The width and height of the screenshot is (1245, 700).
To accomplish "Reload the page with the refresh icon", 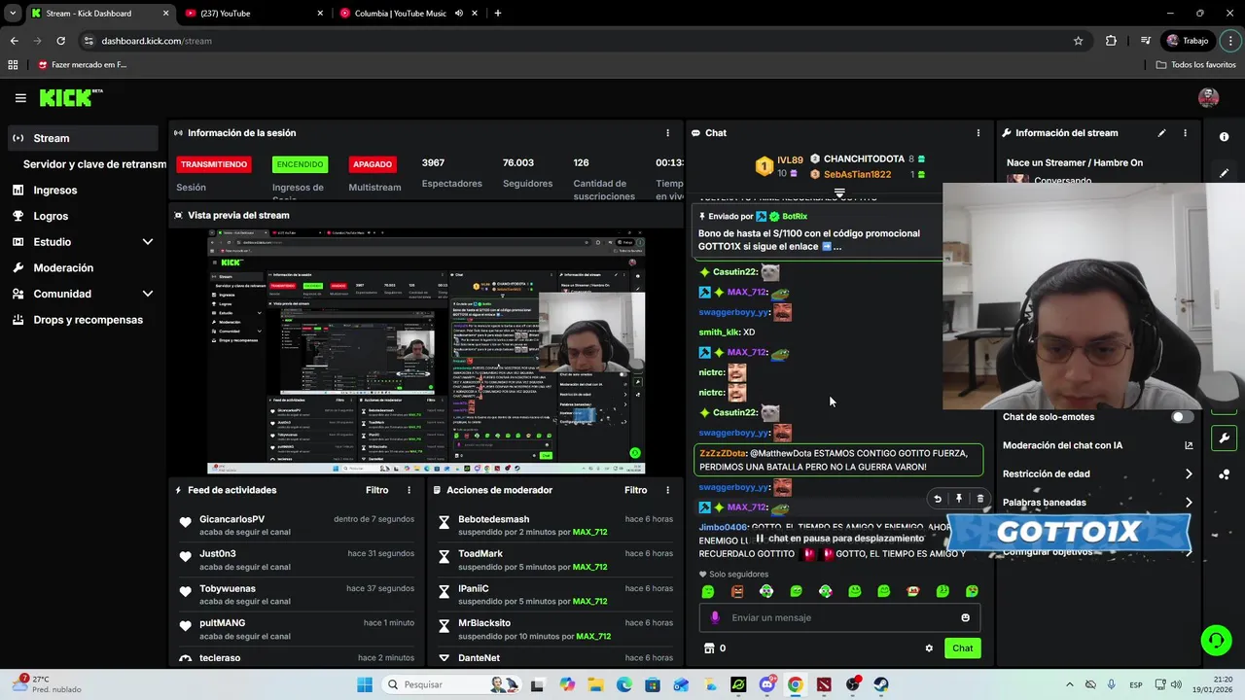I will 60,41.
